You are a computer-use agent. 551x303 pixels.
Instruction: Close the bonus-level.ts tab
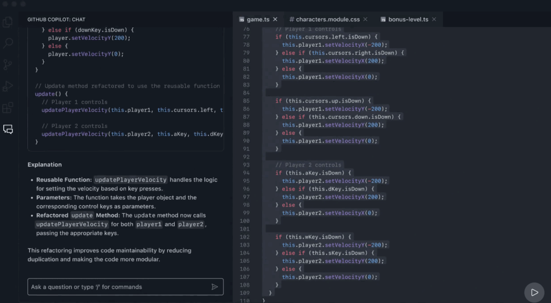pyautogui.click(x=434, y=19)
